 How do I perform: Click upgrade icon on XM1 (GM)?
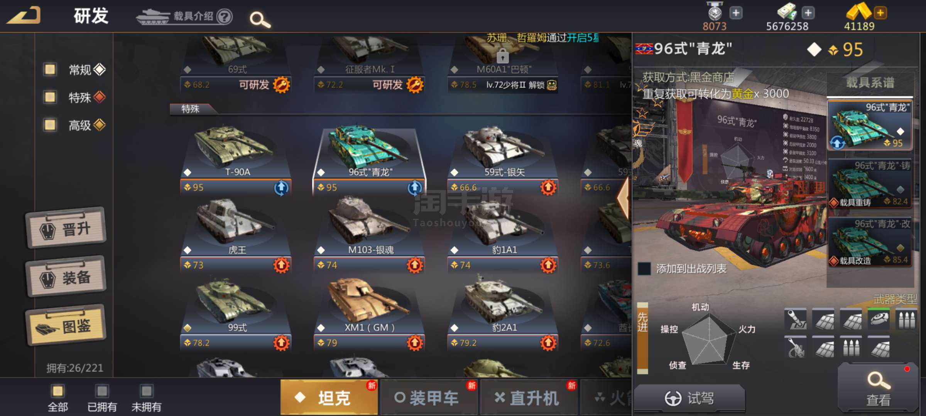415,342
